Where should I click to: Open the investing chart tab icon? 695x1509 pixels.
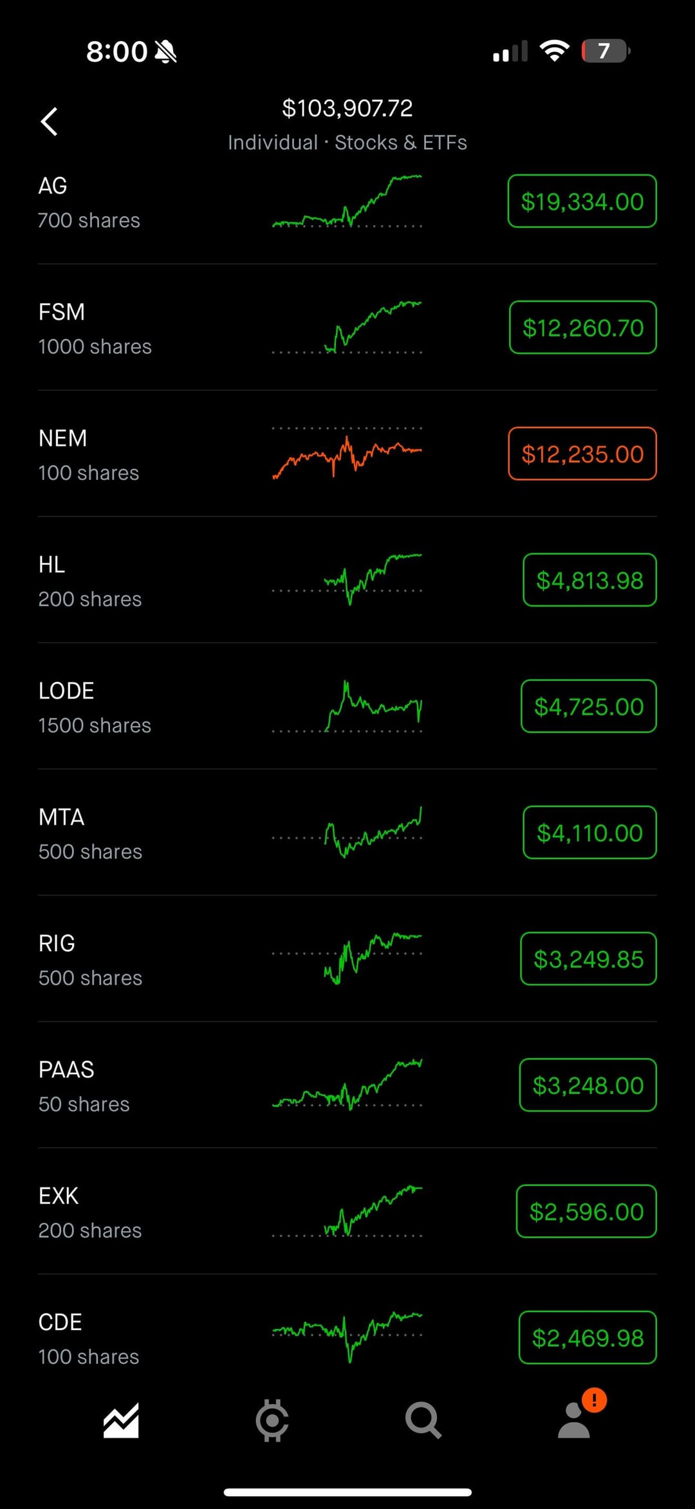click(x=121, y=1420)
